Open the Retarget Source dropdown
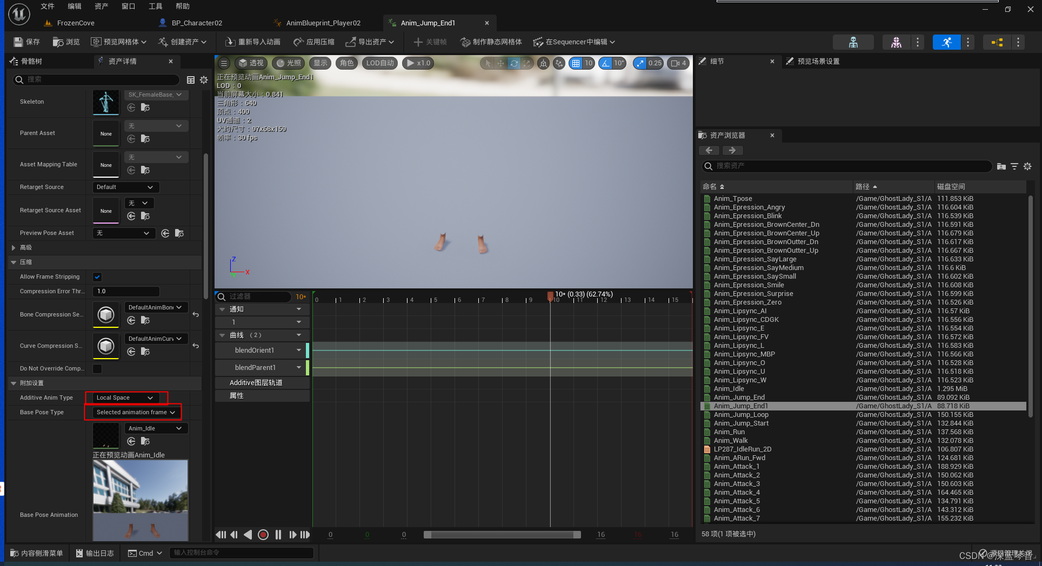1042x566 pixels. coord(125,187)
